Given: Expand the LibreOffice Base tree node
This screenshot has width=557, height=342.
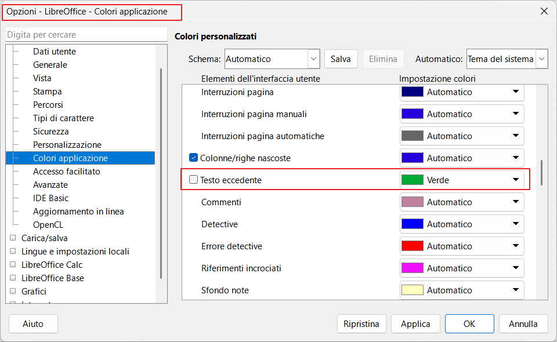Looking at the screenshot, I should coord(13,278).
